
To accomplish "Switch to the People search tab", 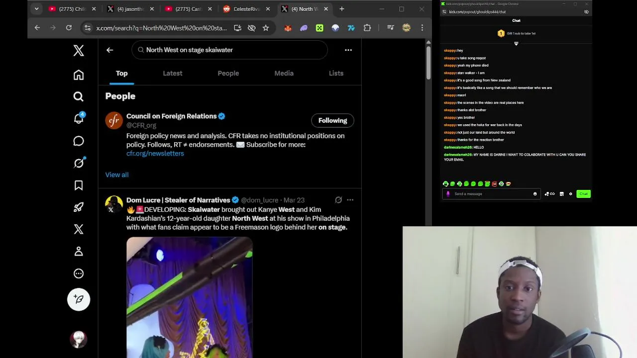I will (x=228, y=73).
